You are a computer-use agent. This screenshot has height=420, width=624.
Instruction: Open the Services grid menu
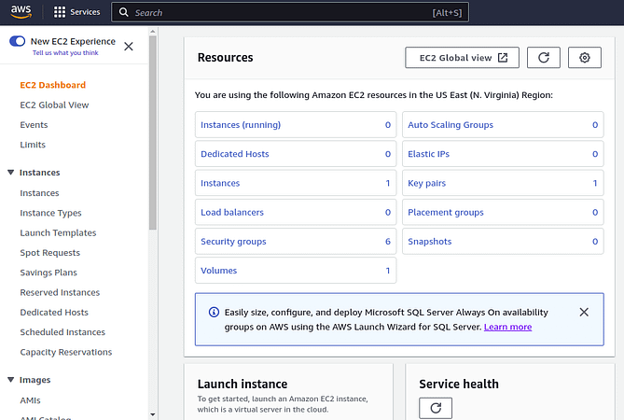(60, 12)
